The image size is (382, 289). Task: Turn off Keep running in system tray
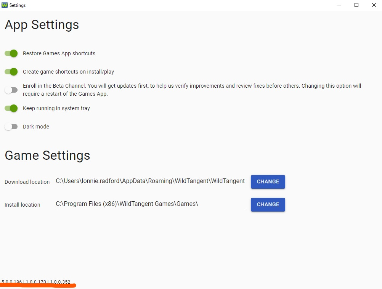11,108
